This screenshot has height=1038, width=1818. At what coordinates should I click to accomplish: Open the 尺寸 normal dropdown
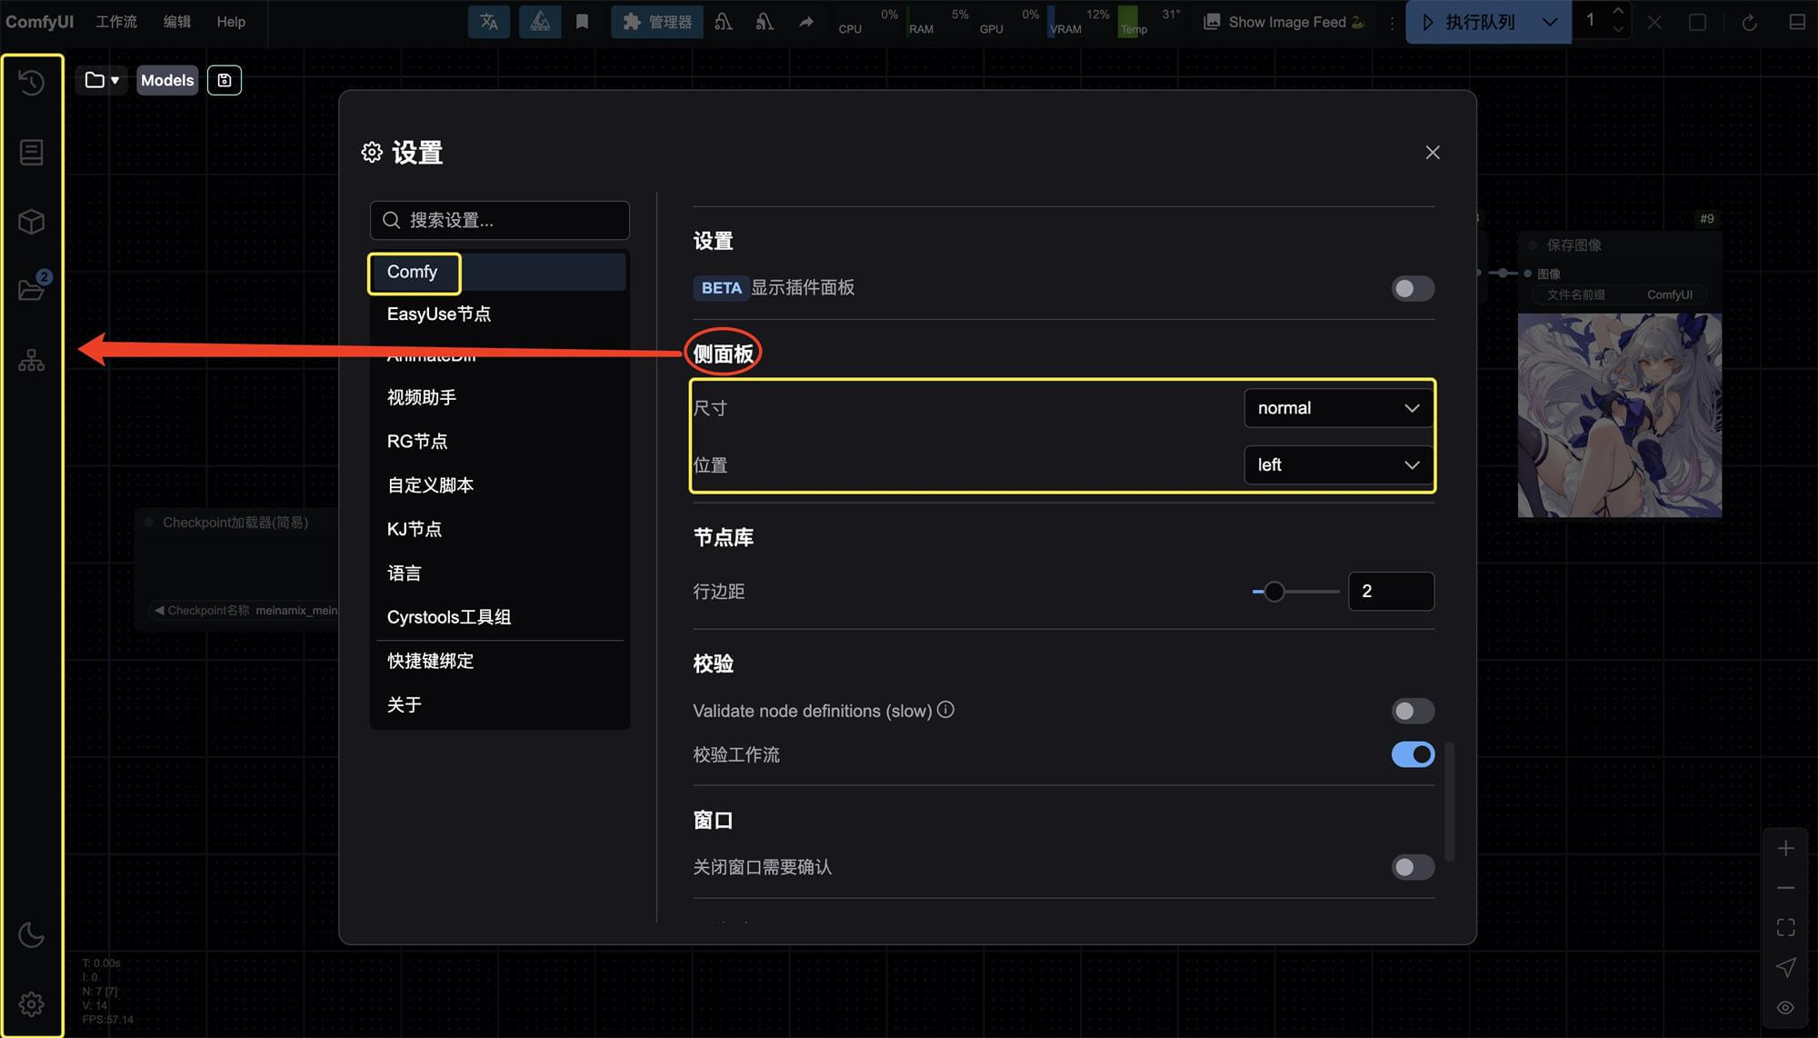pyautogui.click(x=1337, y=408)
